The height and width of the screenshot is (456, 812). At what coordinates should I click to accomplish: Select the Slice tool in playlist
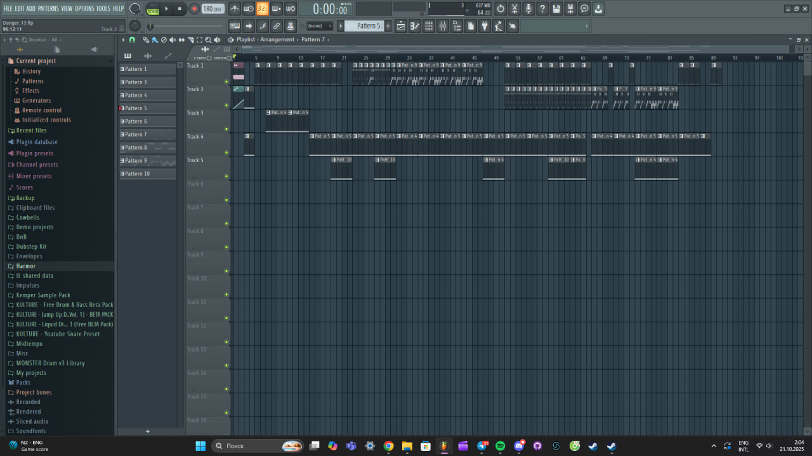(x=190, y=40)
